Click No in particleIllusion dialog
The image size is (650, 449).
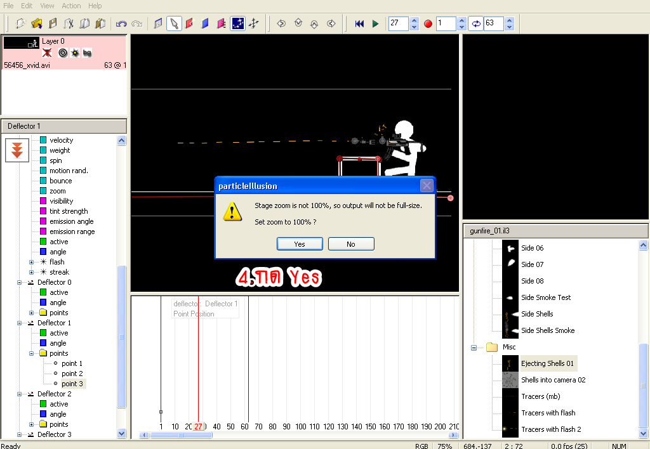tap(351, 244)
